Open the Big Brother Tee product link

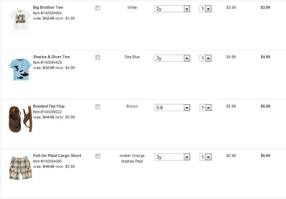coord(48,7)
